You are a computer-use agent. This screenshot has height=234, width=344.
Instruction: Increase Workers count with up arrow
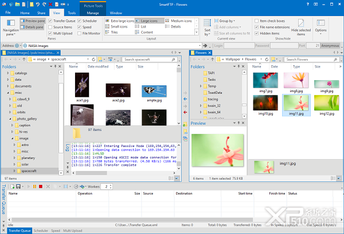(x=111, y=185)
